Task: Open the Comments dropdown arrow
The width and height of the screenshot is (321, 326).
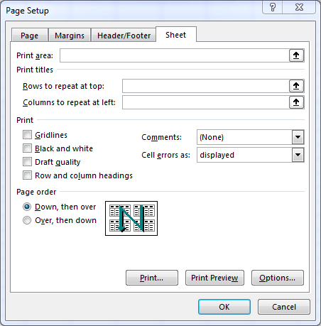Action: [x=298, y=137]
